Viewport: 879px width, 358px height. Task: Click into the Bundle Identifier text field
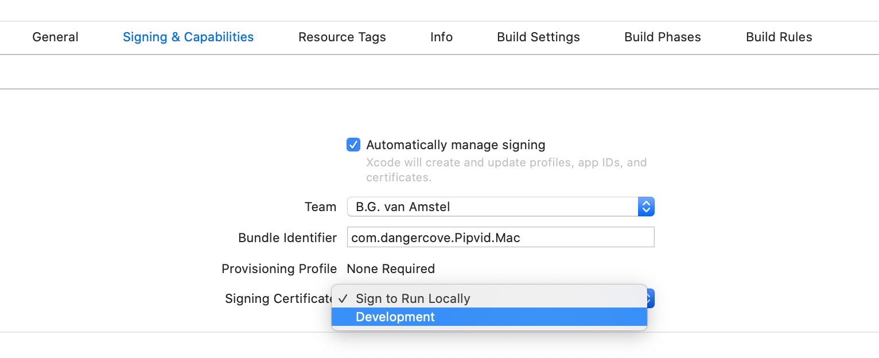(500, 238)
